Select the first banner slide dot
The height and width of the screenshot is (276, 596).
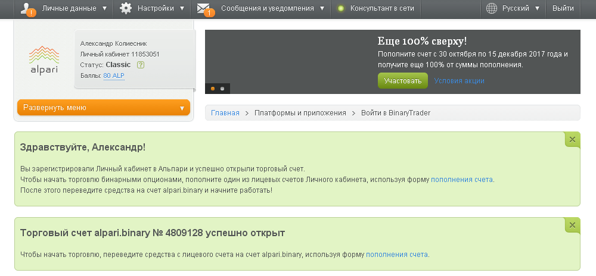pyautogui.click(x=213, y=89)
